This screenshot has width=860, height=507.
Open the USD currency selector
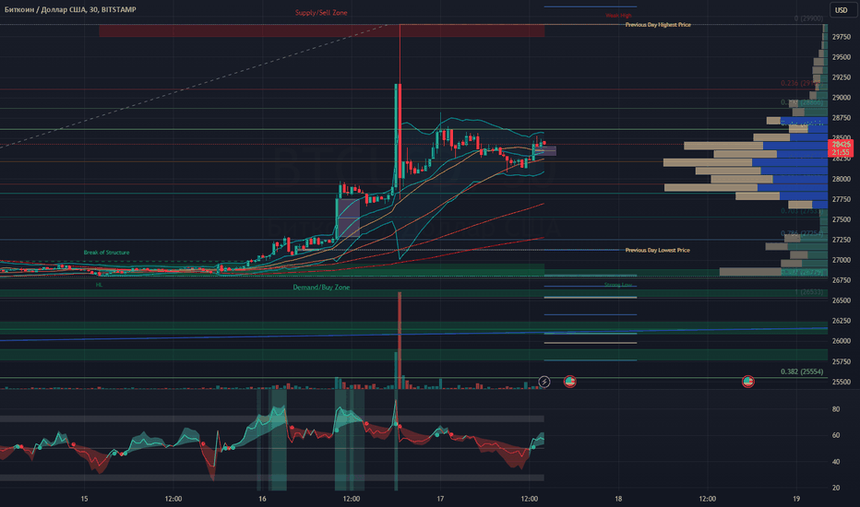842,10
